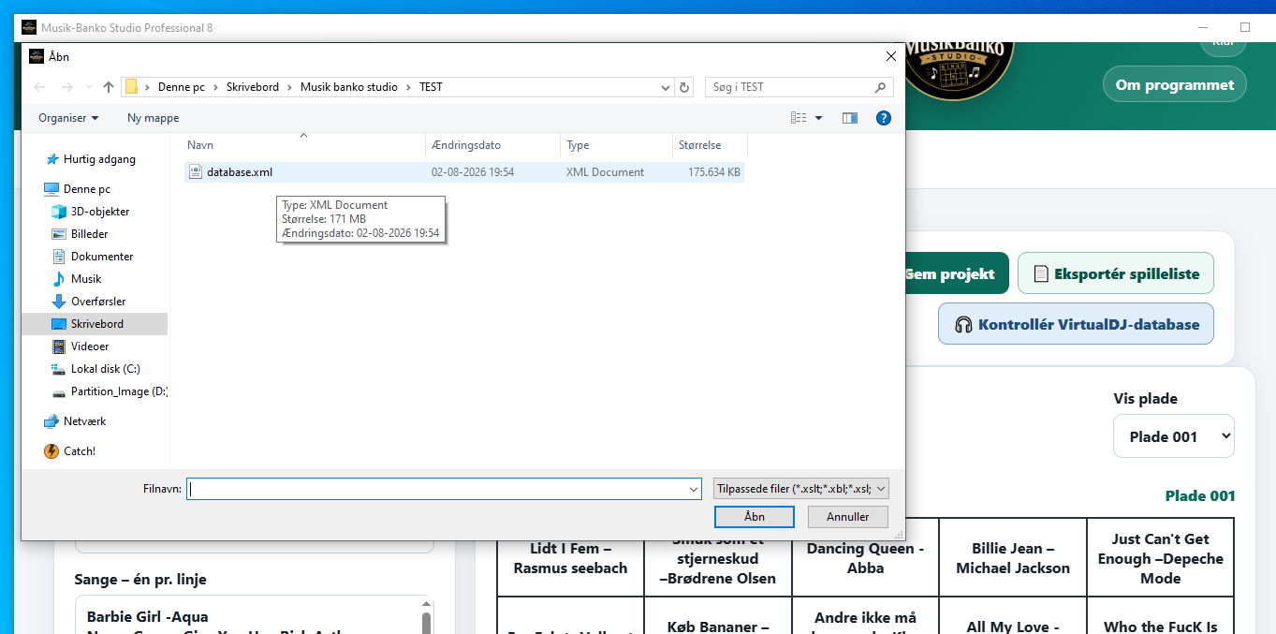Change the file view layout icon

799,118
